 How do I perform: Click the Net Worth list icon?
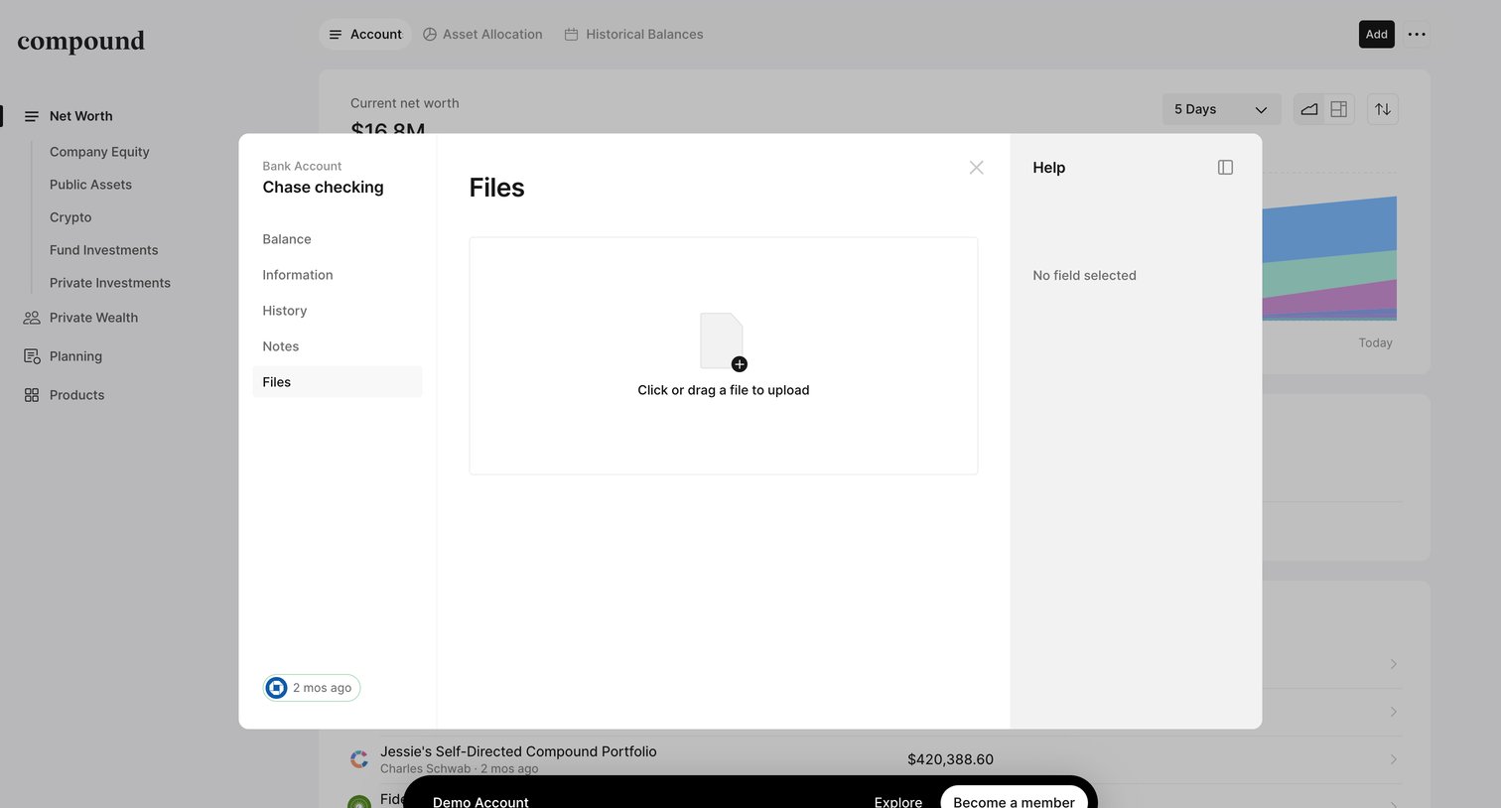32,116
